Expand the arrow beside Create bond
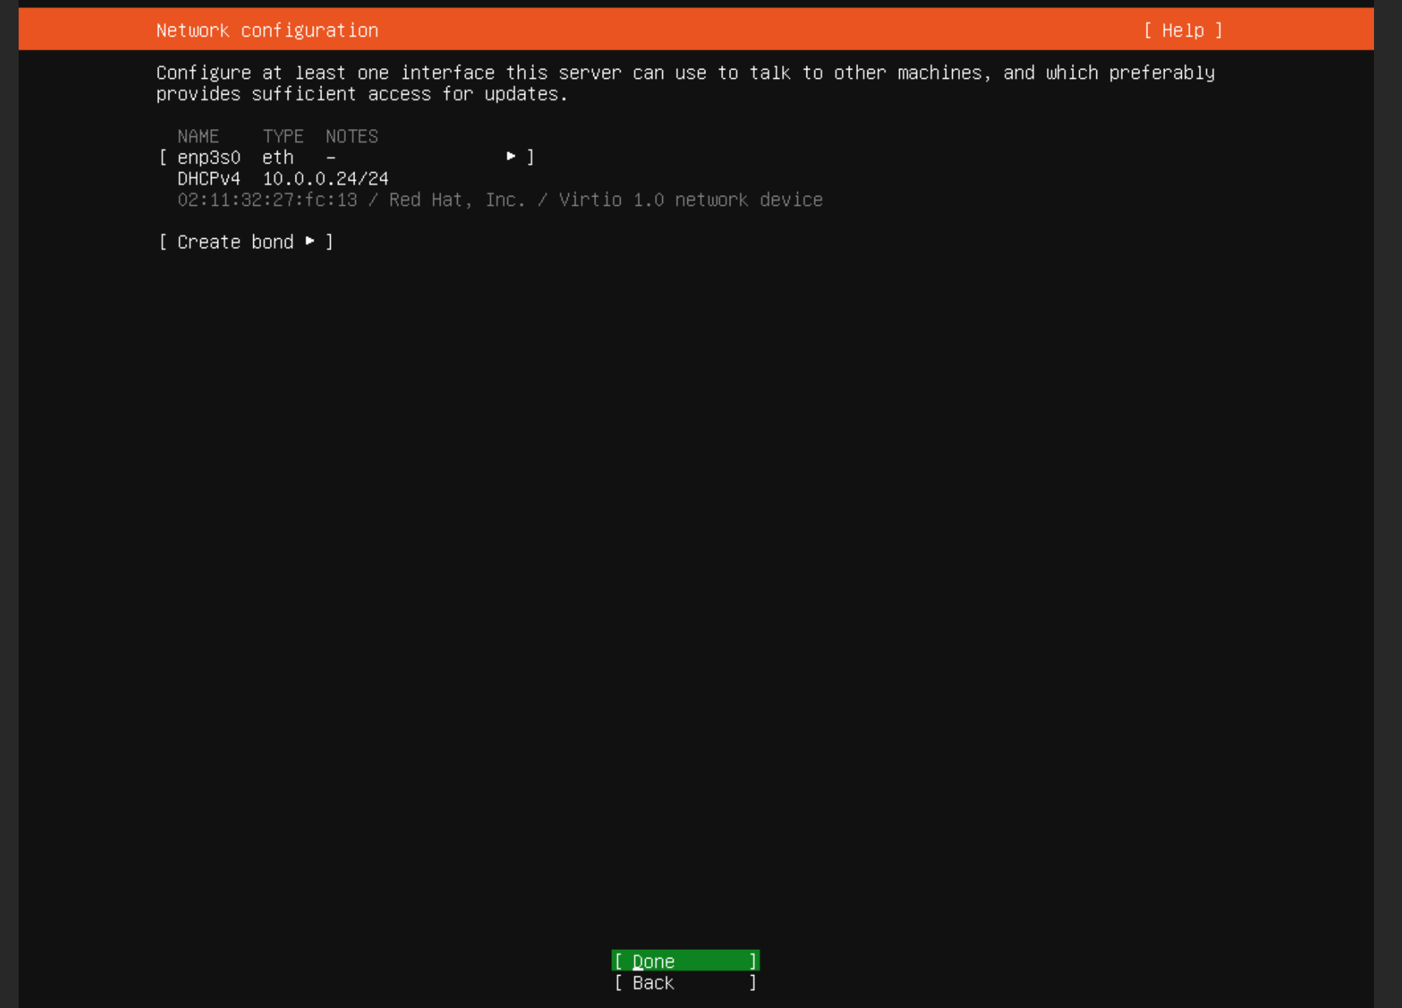The image size is (1402, 1008). point(310,241)
